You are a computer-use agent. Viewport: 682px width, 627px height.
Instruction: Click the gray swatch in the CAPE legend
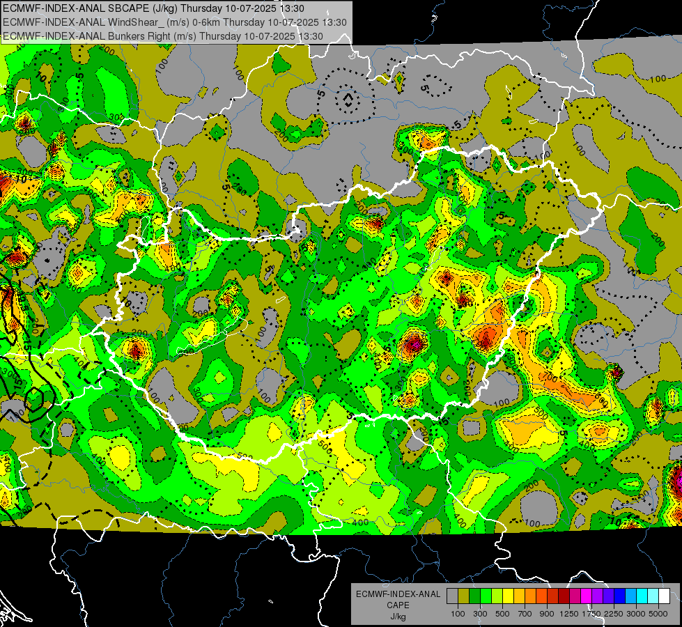[x=452, y=596]
